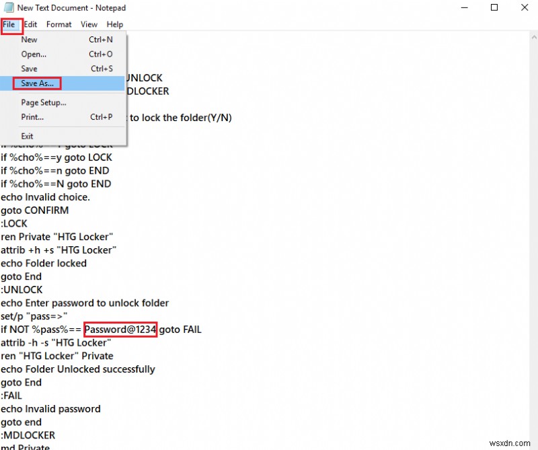Maximize the Notepad window
538x450 pixels.
click(x=494, y=7)
